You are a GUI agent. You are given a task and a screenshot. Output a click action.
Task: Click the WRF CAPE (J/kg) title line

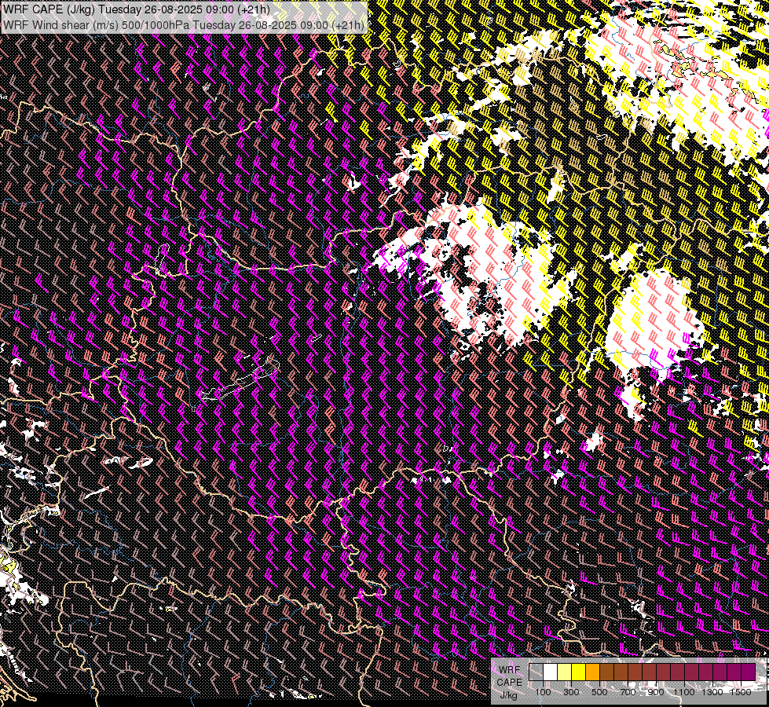[x=137, y=9]
